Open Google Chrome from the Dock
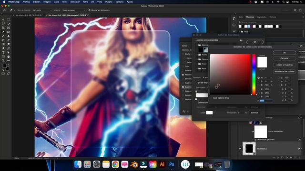 (115, 164)
